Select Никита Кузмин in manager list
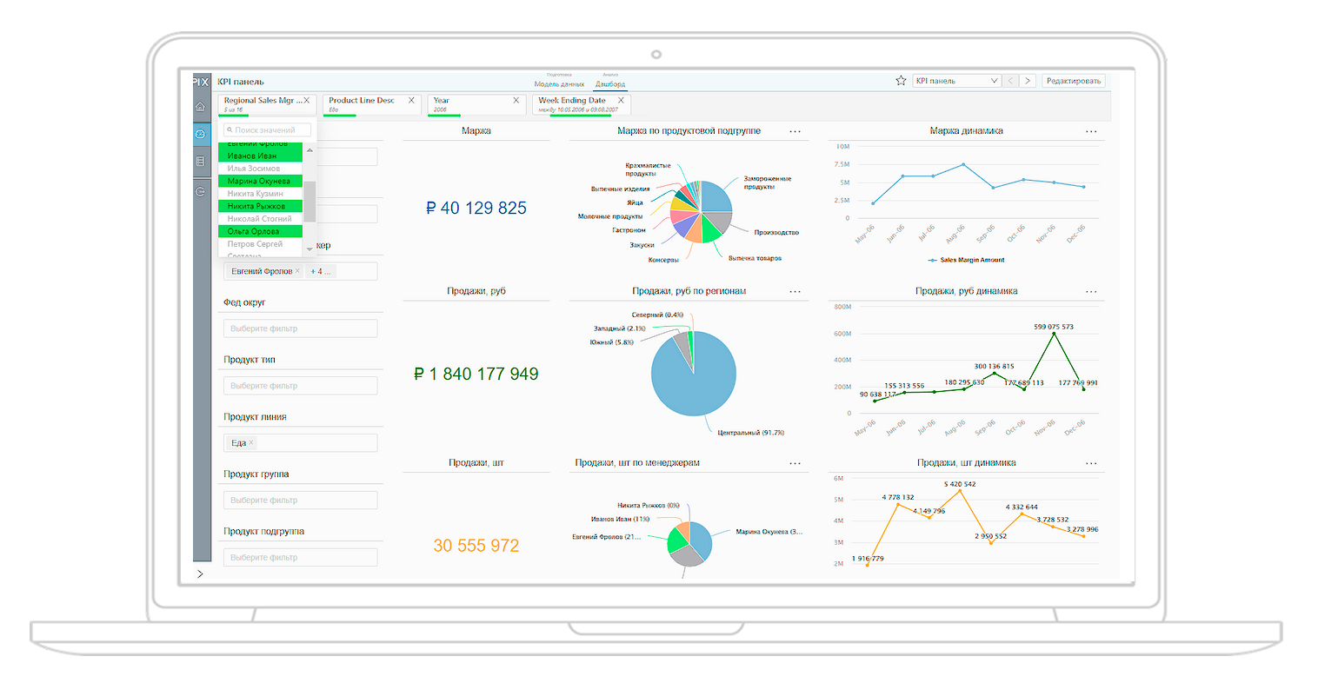This screenshot has width=1318, height=683. point(260,194)
